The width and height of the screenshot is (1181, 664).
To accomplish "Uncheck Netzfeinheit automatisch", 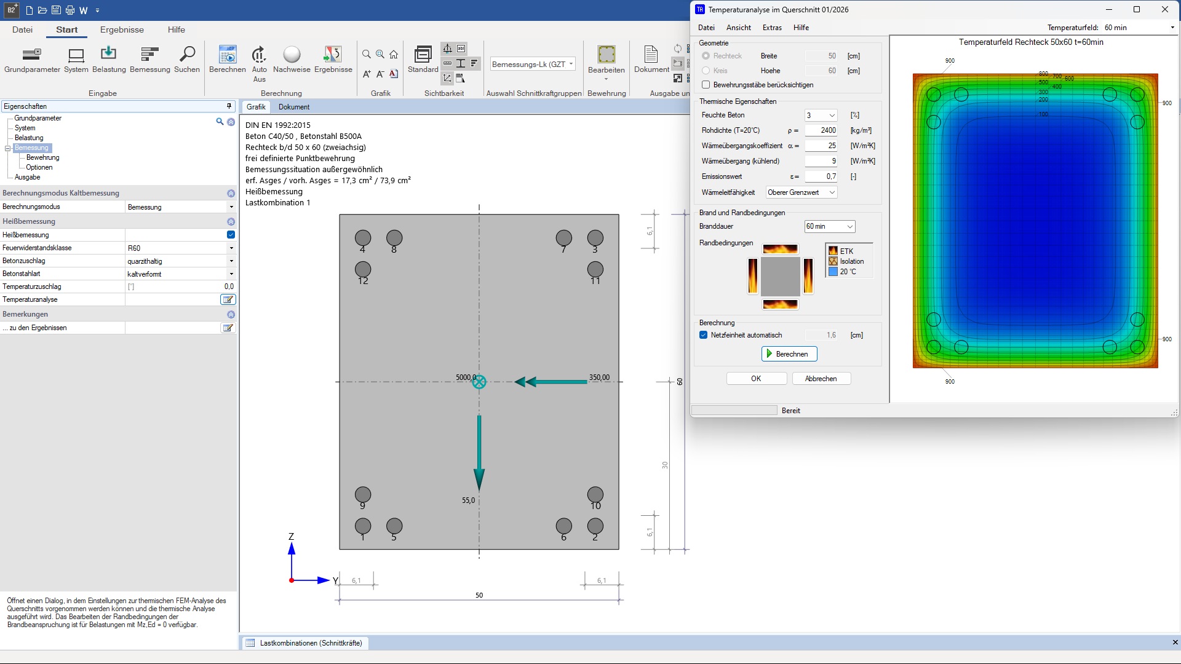I will tap(704, 335).
